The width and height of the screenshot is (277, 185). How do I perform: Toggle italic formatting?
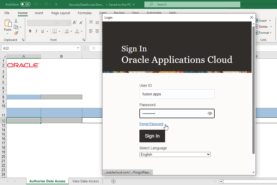(x=36, y=31)
